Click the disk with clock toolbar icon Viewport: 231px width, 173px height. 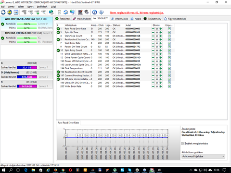click(30, 12)
